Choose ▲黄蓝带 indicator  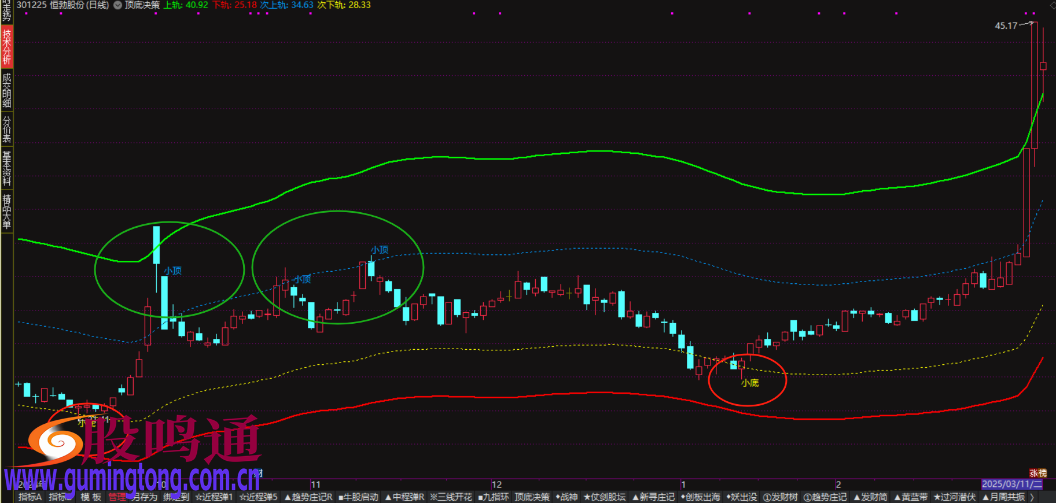coord(910,497)
